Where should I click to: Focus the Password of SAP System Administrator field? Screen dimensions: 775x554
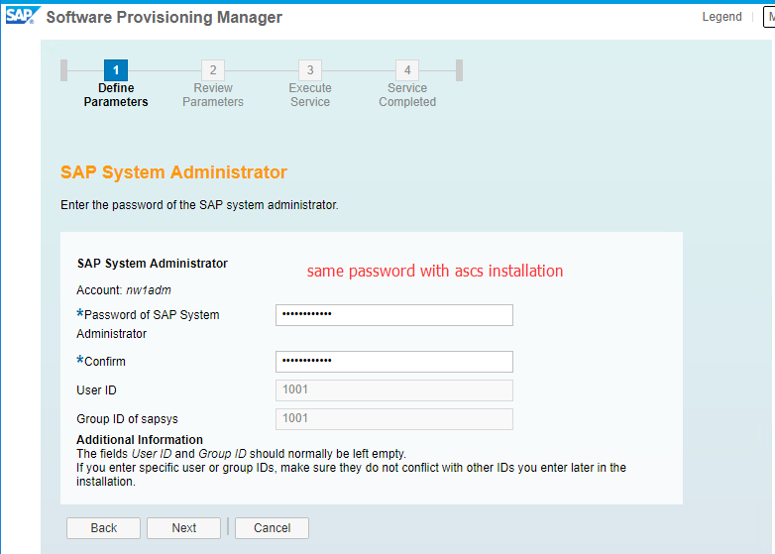[x=393, y=315]
